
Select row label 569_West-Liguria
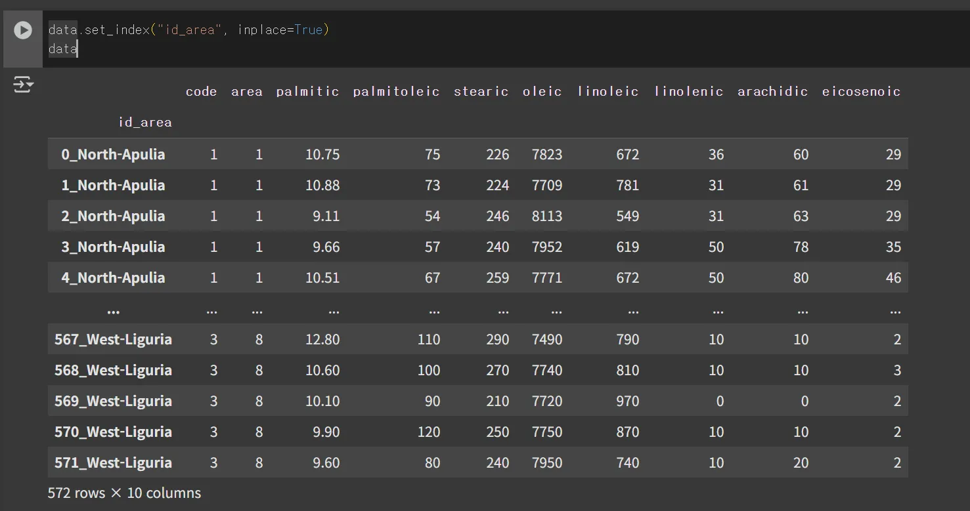(113, 401)
